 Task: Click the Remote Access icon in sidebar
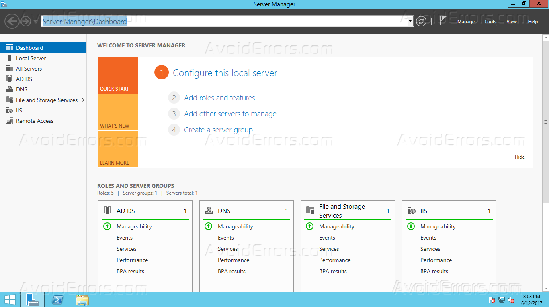[10, 121]
